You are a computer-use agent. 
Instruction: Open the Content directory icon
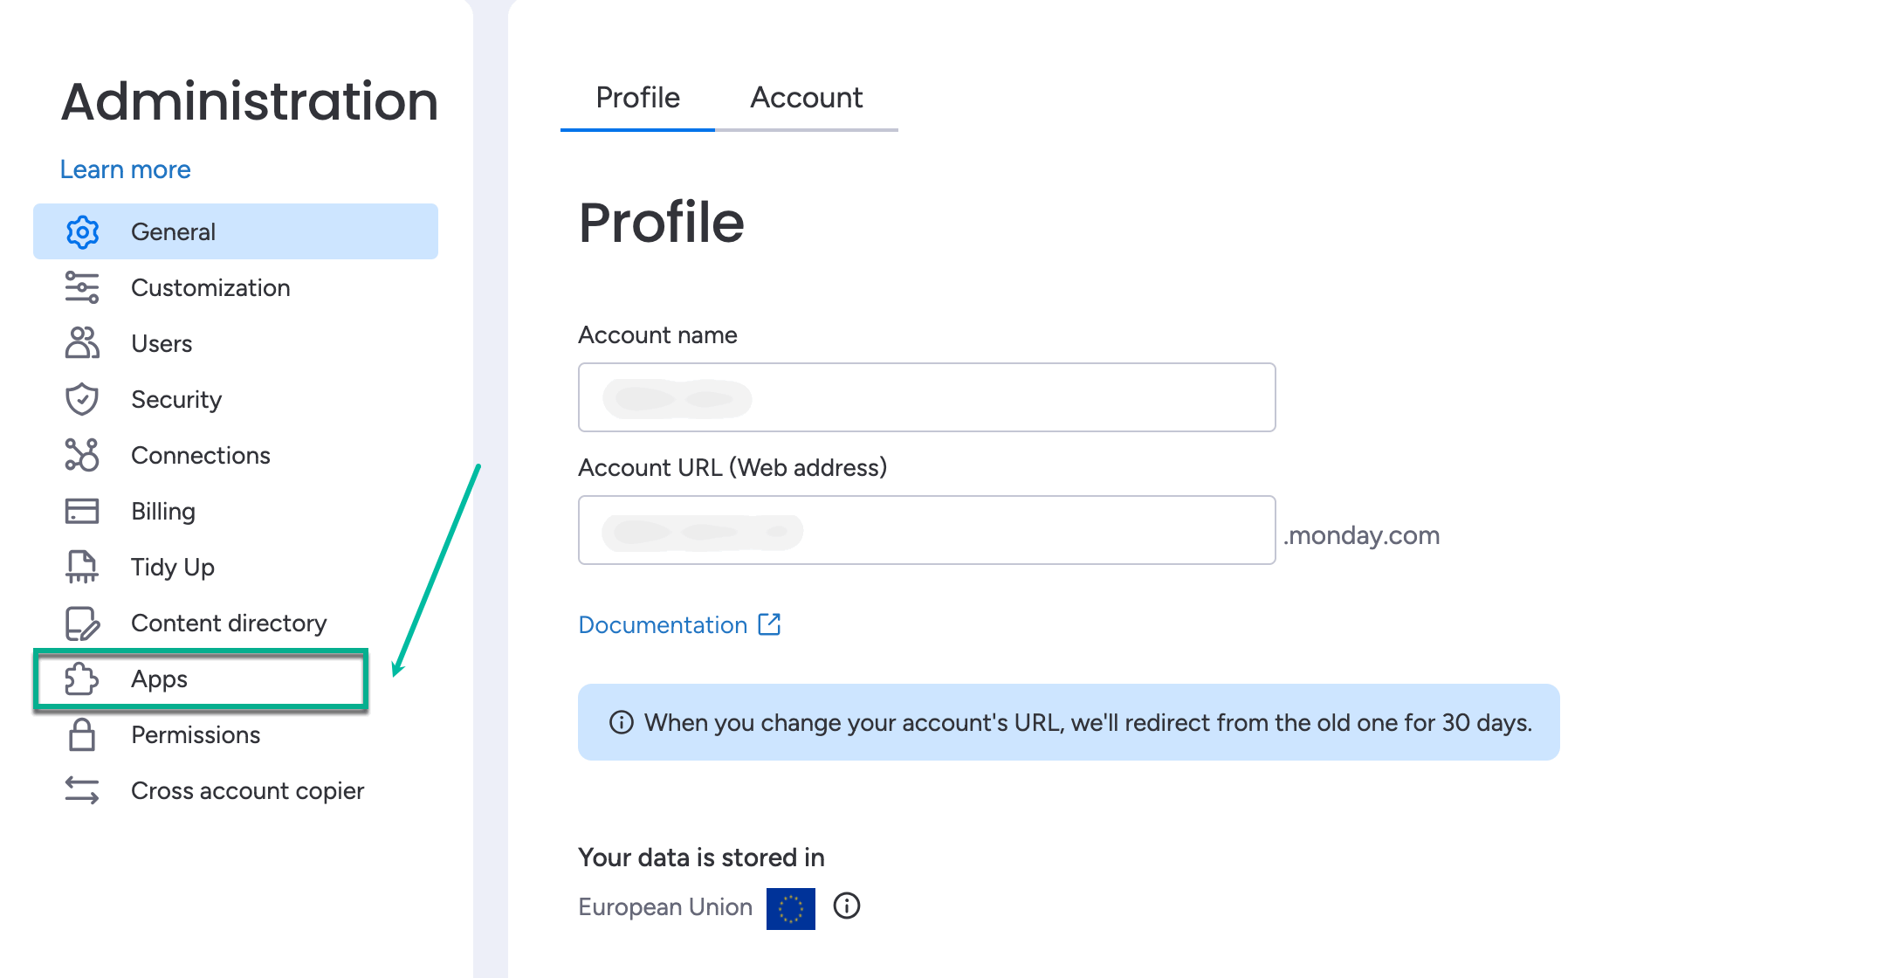[x=82, y=623]
